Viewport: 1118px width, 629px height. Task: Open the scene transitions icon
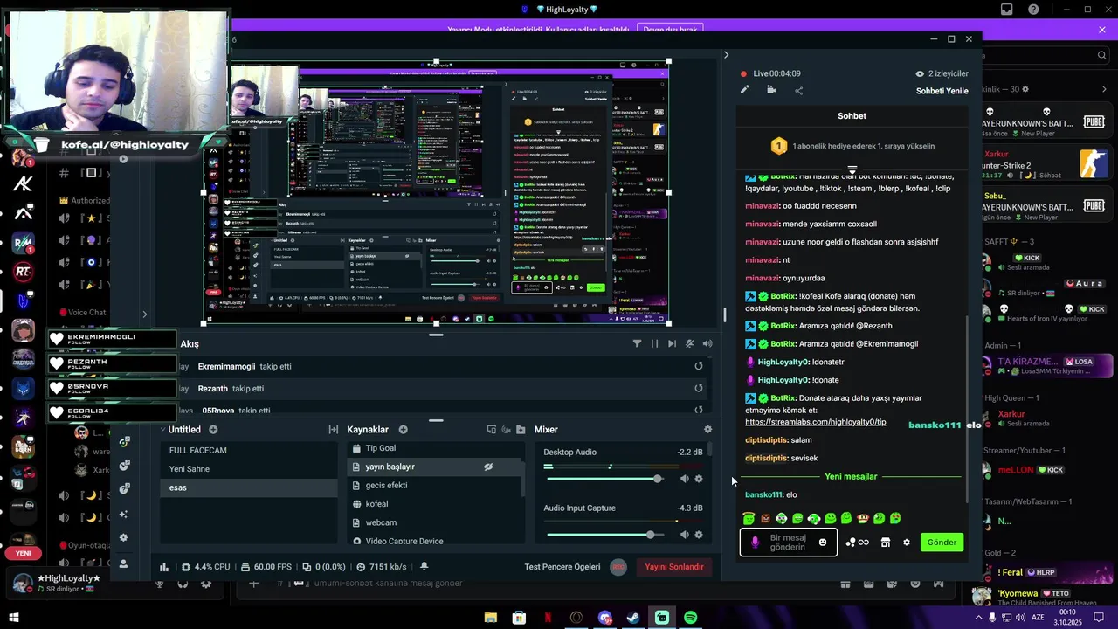[x=333, y=430]
